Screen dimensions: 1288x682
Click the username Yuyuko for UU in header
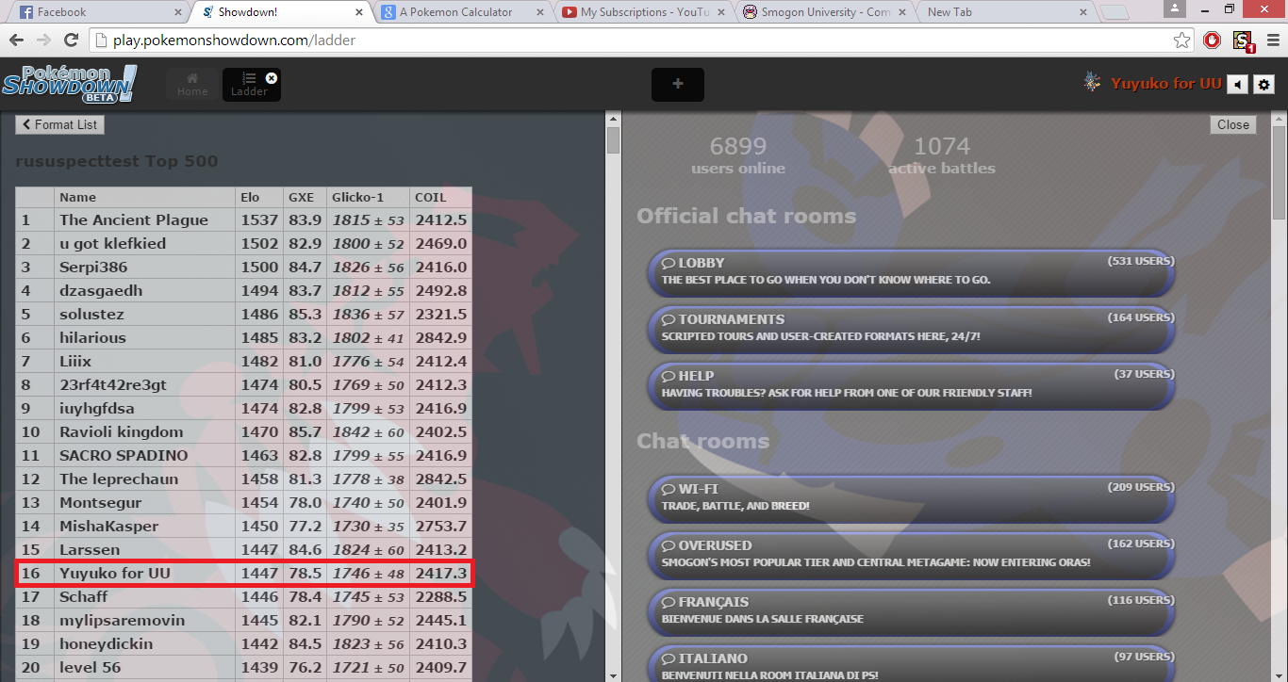coord(1165,84)
